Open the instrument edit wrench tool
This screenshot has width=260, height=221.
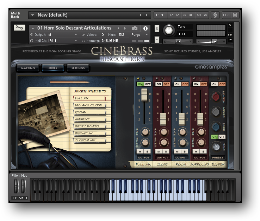click(x=20, y=28)
